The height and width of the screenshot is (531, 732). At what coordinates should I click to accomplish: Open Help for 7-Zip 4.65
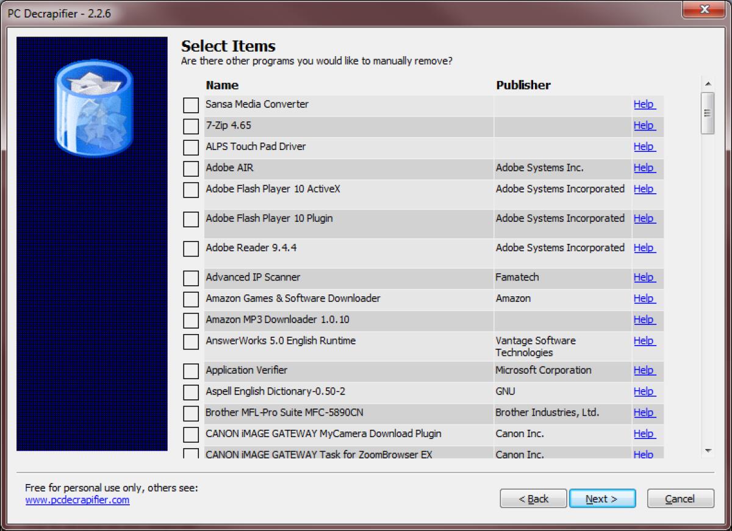pyautogui.click(x=644, y=126)
